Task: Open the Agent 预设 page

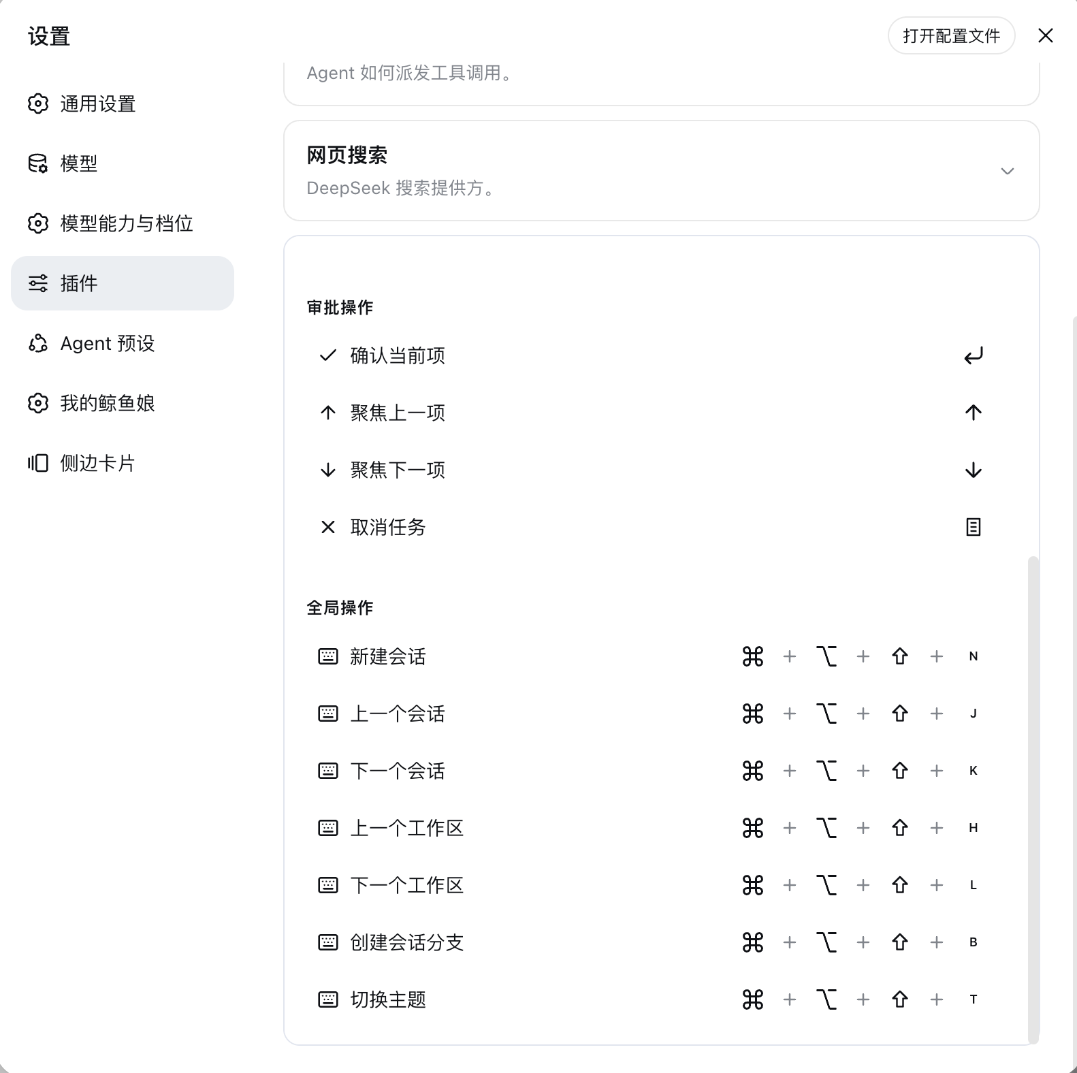Action: (123, 343)
